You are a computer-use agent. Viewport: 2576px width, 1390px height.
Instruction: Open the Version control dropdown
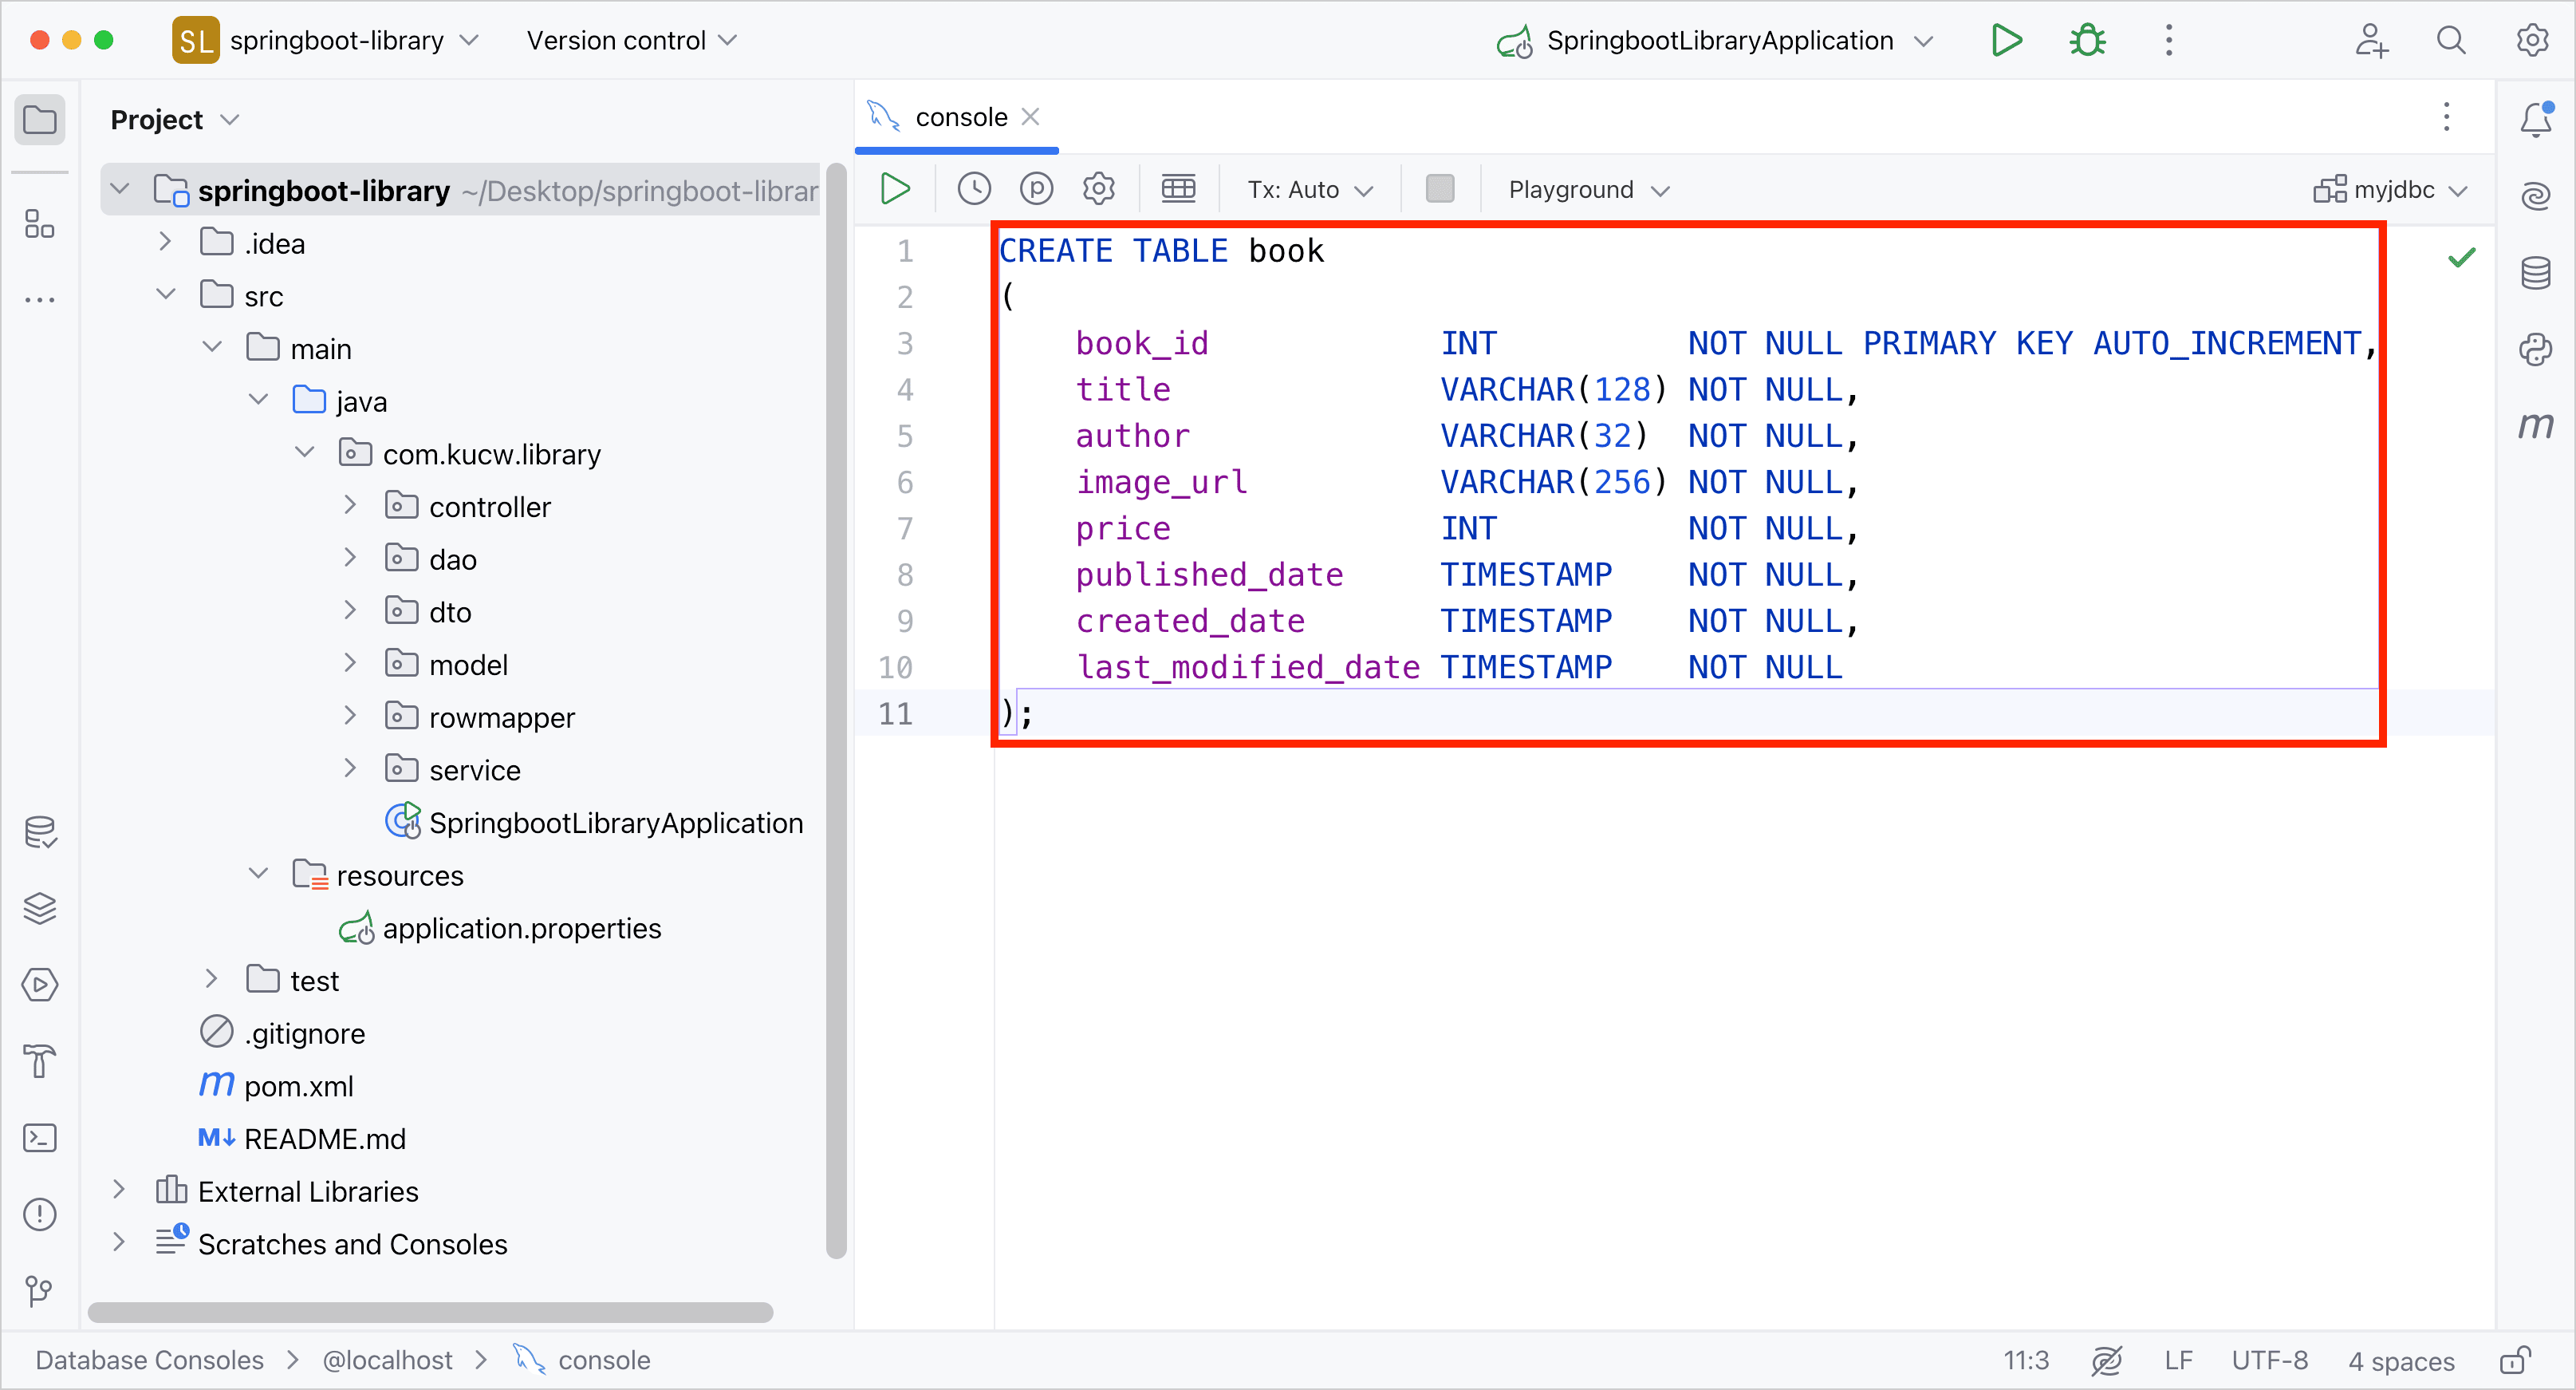[x=632, y=40]
